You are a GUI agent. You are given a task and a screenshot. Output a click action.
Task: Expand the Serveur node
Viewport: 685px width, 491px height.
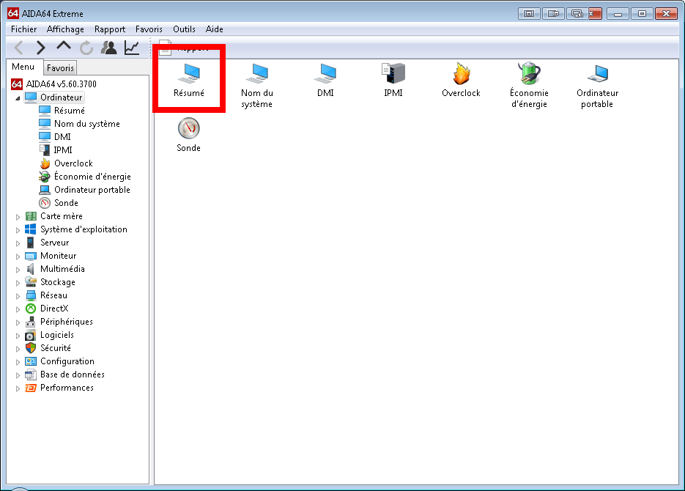pos(18,243)
